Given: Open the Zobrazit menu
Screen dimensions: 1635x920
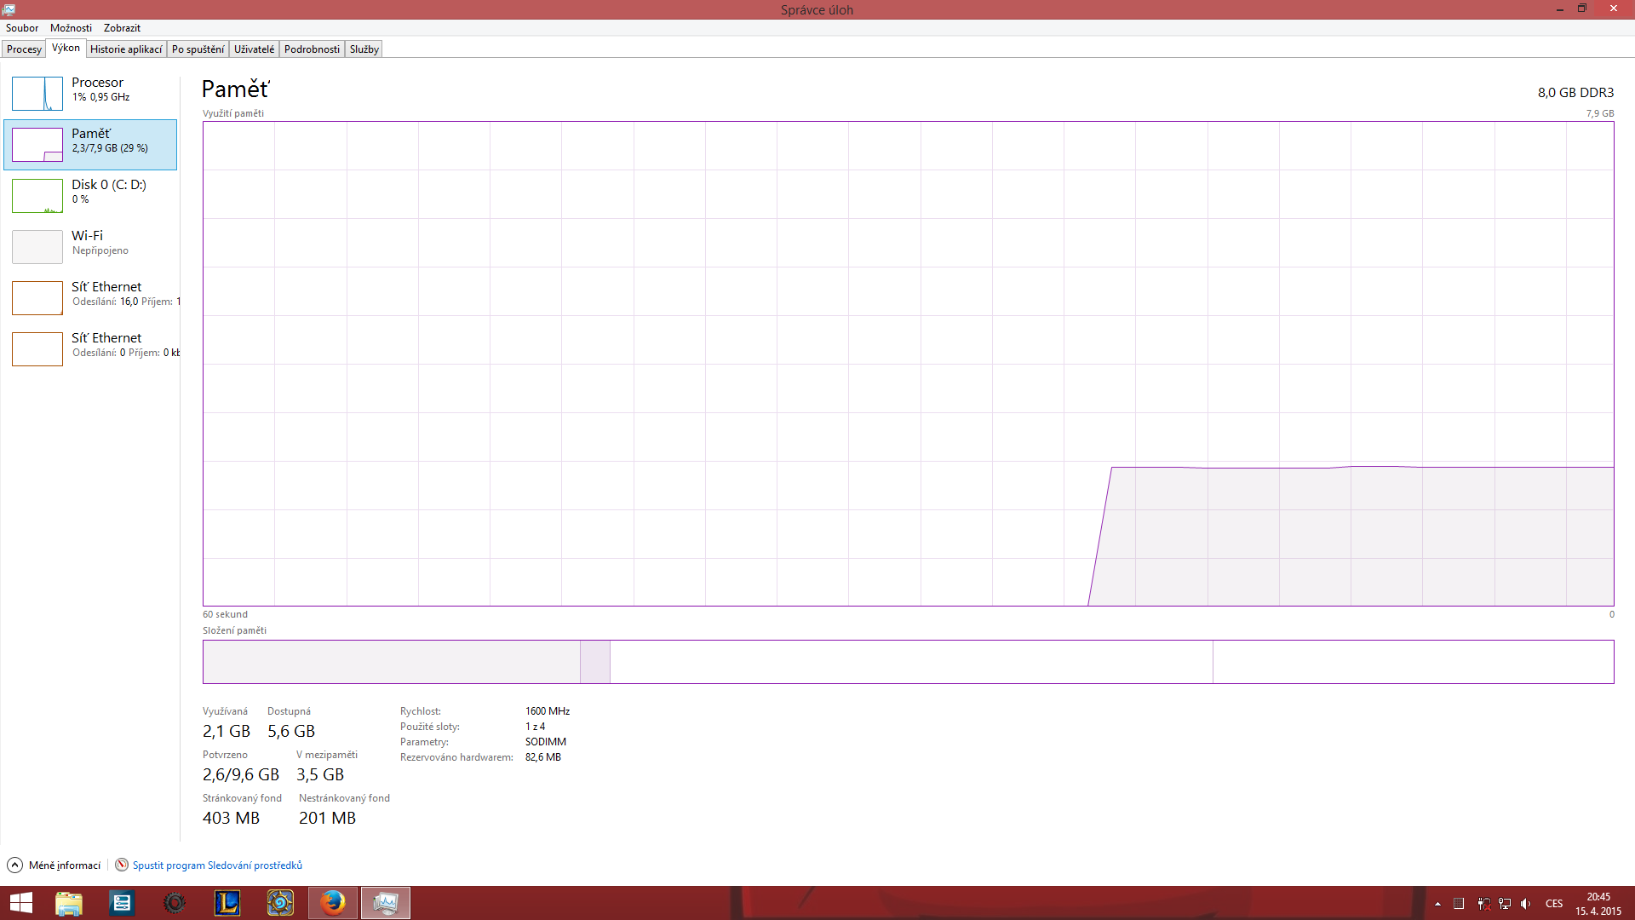Looking at the screenshot, I should (122, 28).
